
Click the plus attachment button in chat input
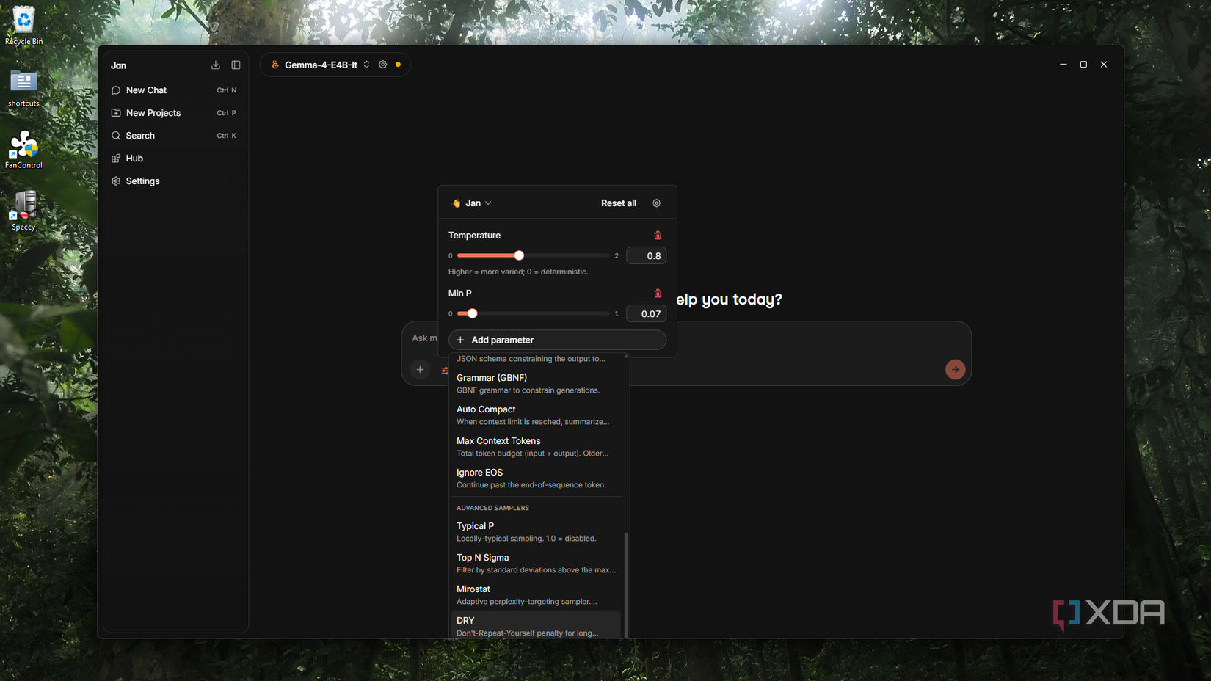tap(420, 370)
